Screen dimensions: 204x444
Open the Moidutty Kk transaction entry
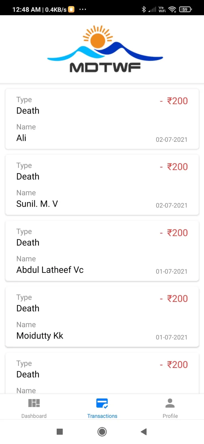[102, 317]
